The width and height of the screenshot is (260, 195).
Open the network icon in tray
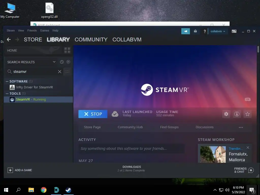[221, 190]
